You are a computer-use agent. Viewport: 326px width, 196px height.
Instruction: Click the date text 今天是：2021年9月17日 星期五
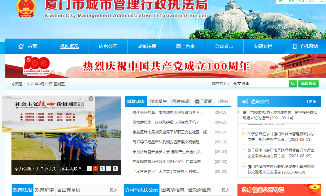38,84
